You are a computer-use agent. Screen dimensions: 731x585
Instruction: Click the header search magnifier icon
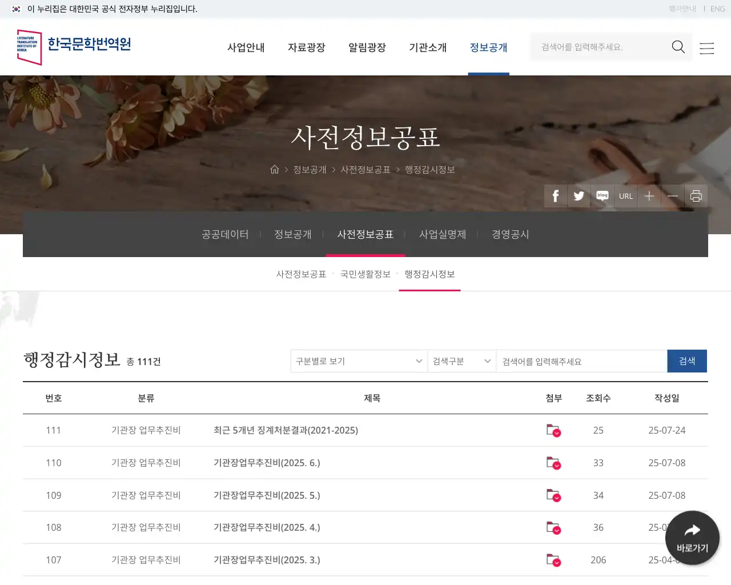coord(678,47)
